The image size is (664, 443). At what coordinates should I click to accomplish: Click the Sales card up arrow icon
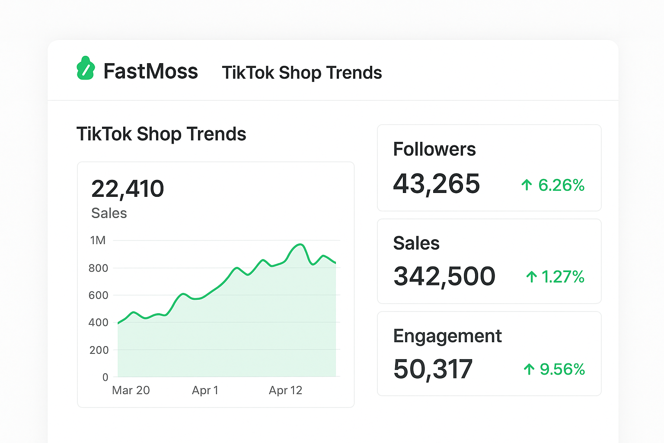531,277
